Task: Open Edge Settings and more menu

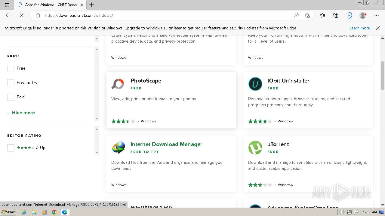Action: tap(377, 15)
